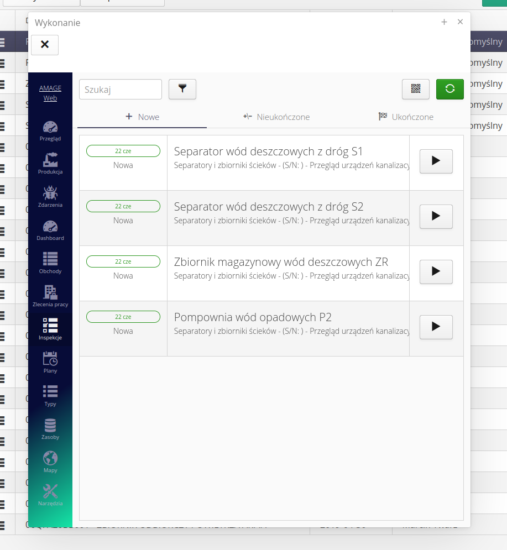Switch to the Ukończone tab

tap(406, 117)
